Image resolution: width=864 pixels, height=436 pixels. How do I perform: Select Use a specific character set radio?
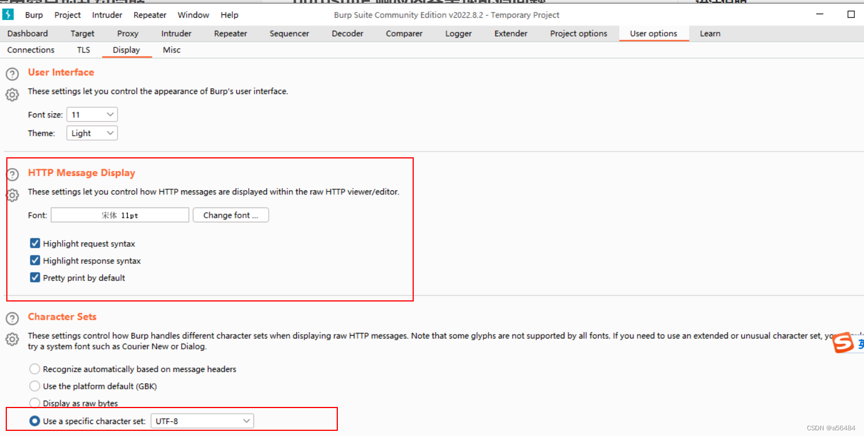tap(35, 421)
